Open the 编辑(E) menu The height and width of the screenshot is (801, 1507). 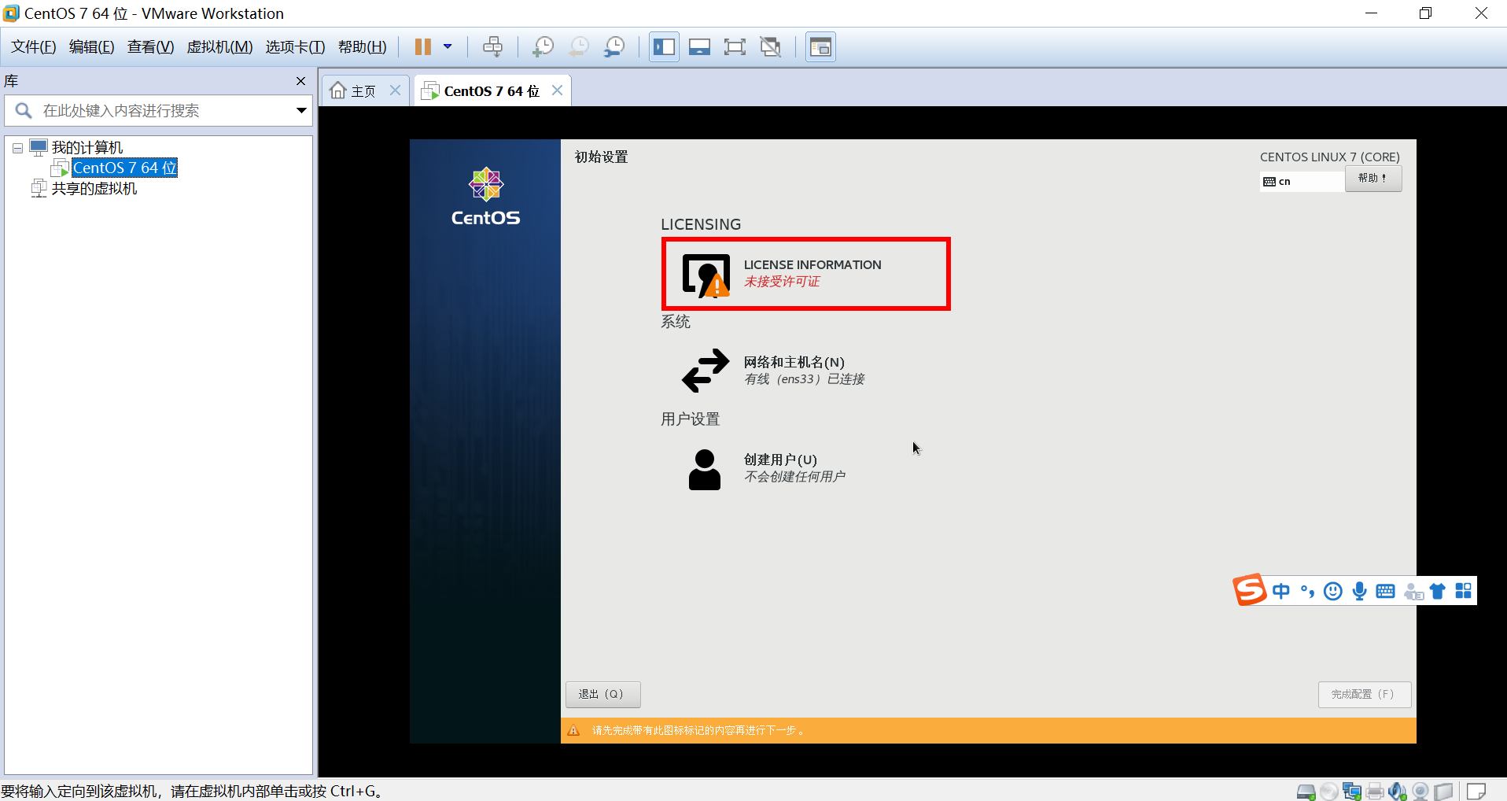[x=92, y=47]
